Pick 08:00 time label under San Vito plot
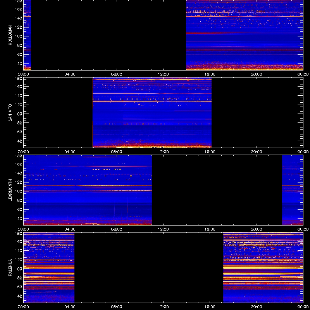The image size is (310, 310). click(x=117, y=152)
